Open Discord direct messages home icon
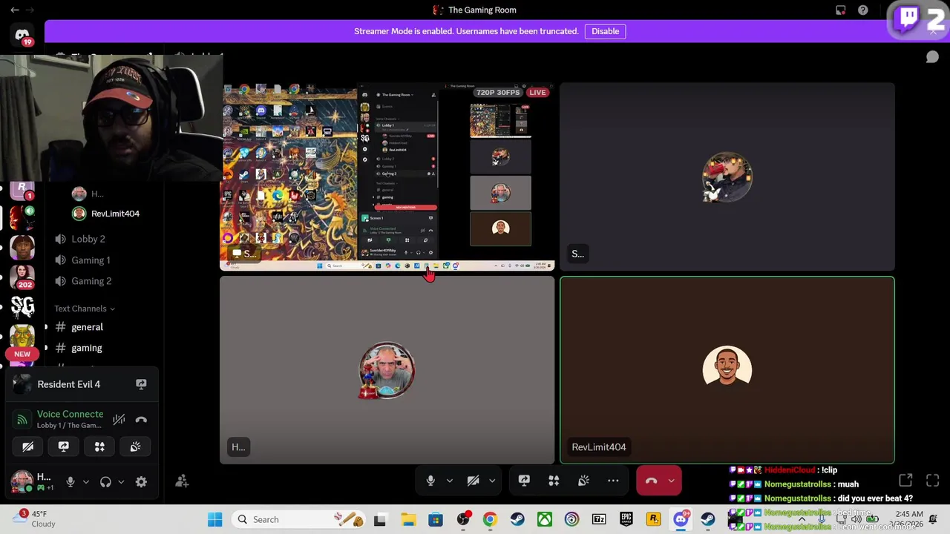This screenshot has height=534, width=950. (x=22, y=35)
